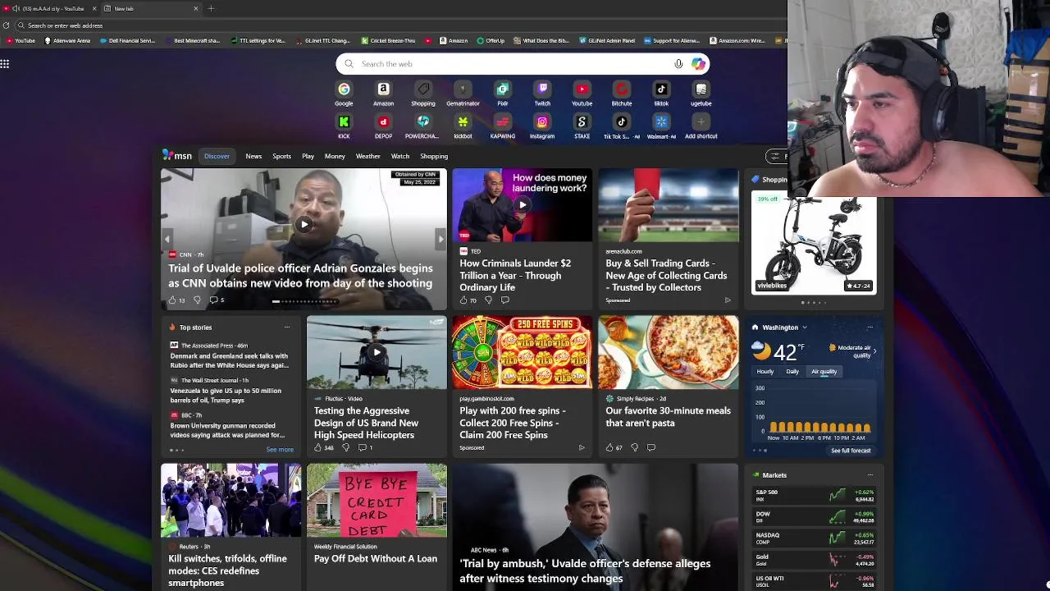Dislike the criminals launder TED story

click(x=489, y=300)
